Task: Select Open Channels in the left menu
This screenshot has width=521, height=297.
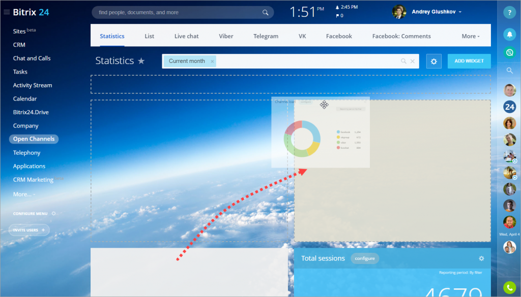Action: (34, 139)
